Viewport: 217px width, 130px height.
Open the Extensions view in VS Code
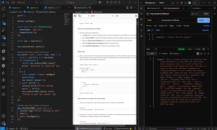click(x=4, y=37)
